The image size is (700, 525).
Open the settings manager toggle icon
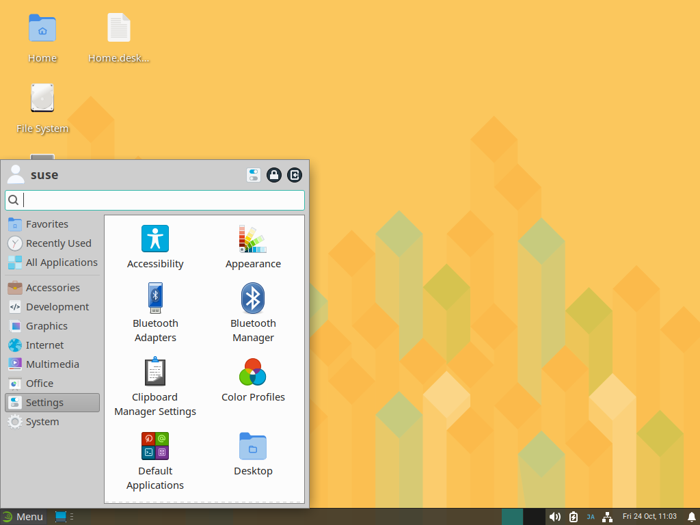click(254, 175)
